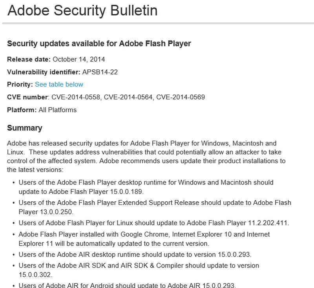
Task: Click the AIR SDK version 15.0.0.302 bullet
Action: (139, 270)
